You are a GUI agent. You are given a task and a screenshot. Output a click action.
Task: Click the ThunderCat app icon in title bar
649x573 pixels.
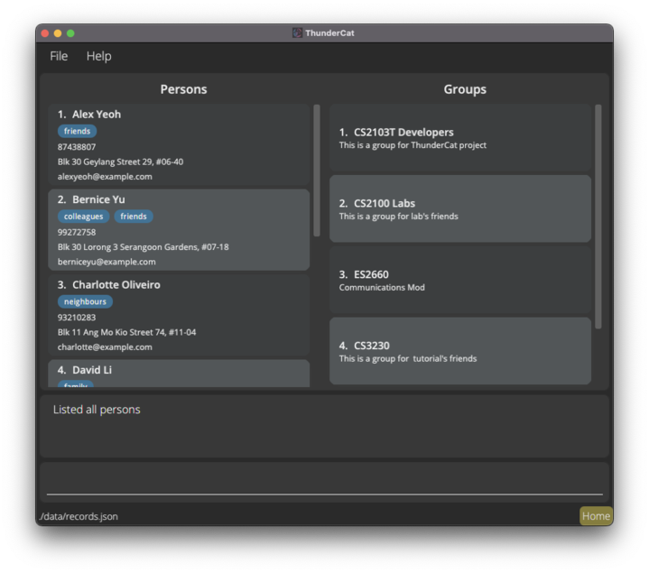coord(297,32)
